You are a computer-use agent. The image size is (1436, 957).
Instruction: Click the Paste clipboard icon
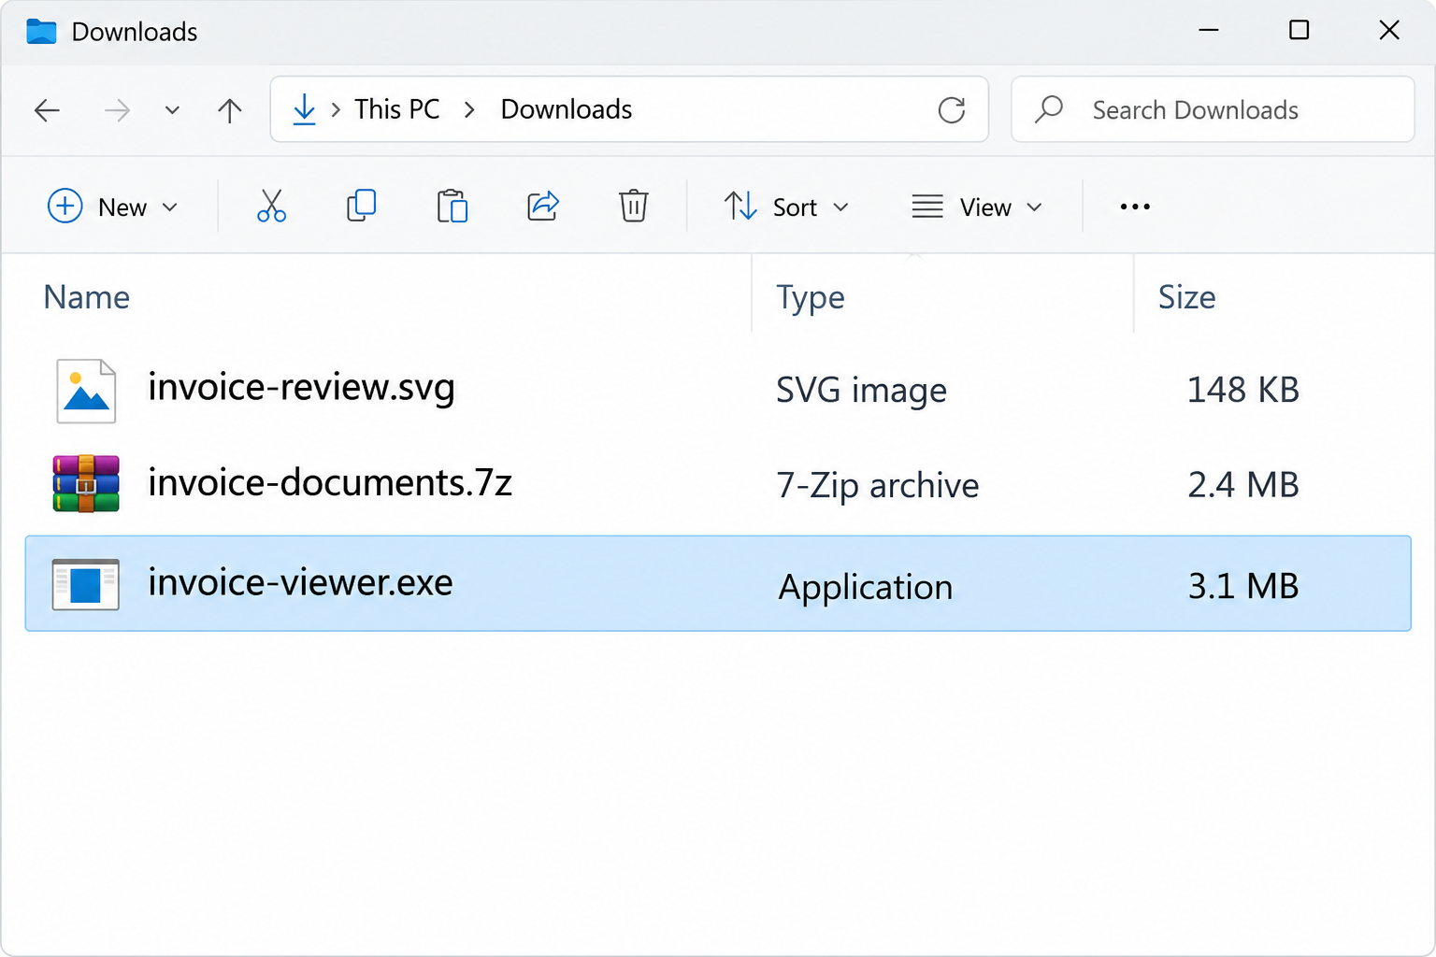pyautogui.click(x=452, y=206)
